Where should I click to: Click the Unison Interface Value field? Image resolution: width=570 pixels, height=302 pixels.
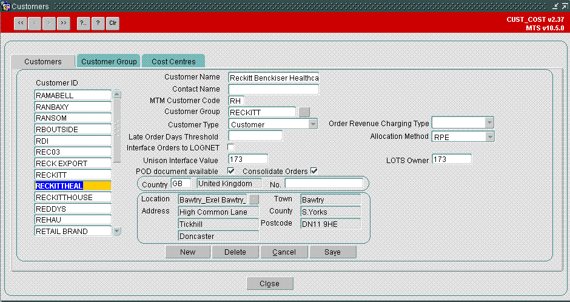coord(248,159)
